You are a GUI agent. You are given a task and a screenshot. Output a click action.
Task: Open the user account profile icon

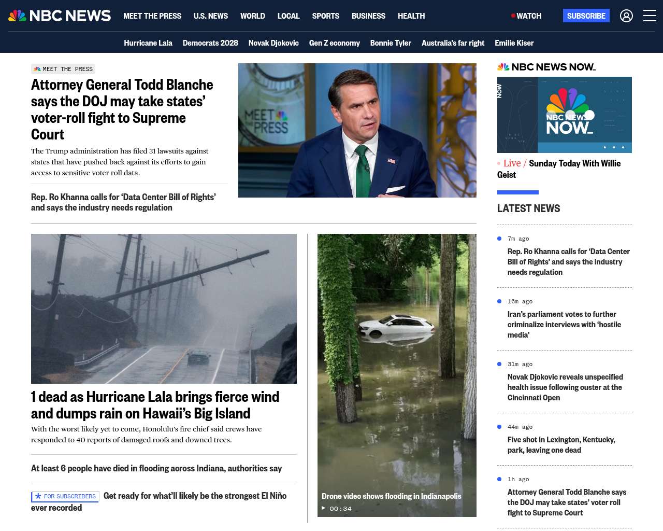pyautogui.click(x=626, y=16)
